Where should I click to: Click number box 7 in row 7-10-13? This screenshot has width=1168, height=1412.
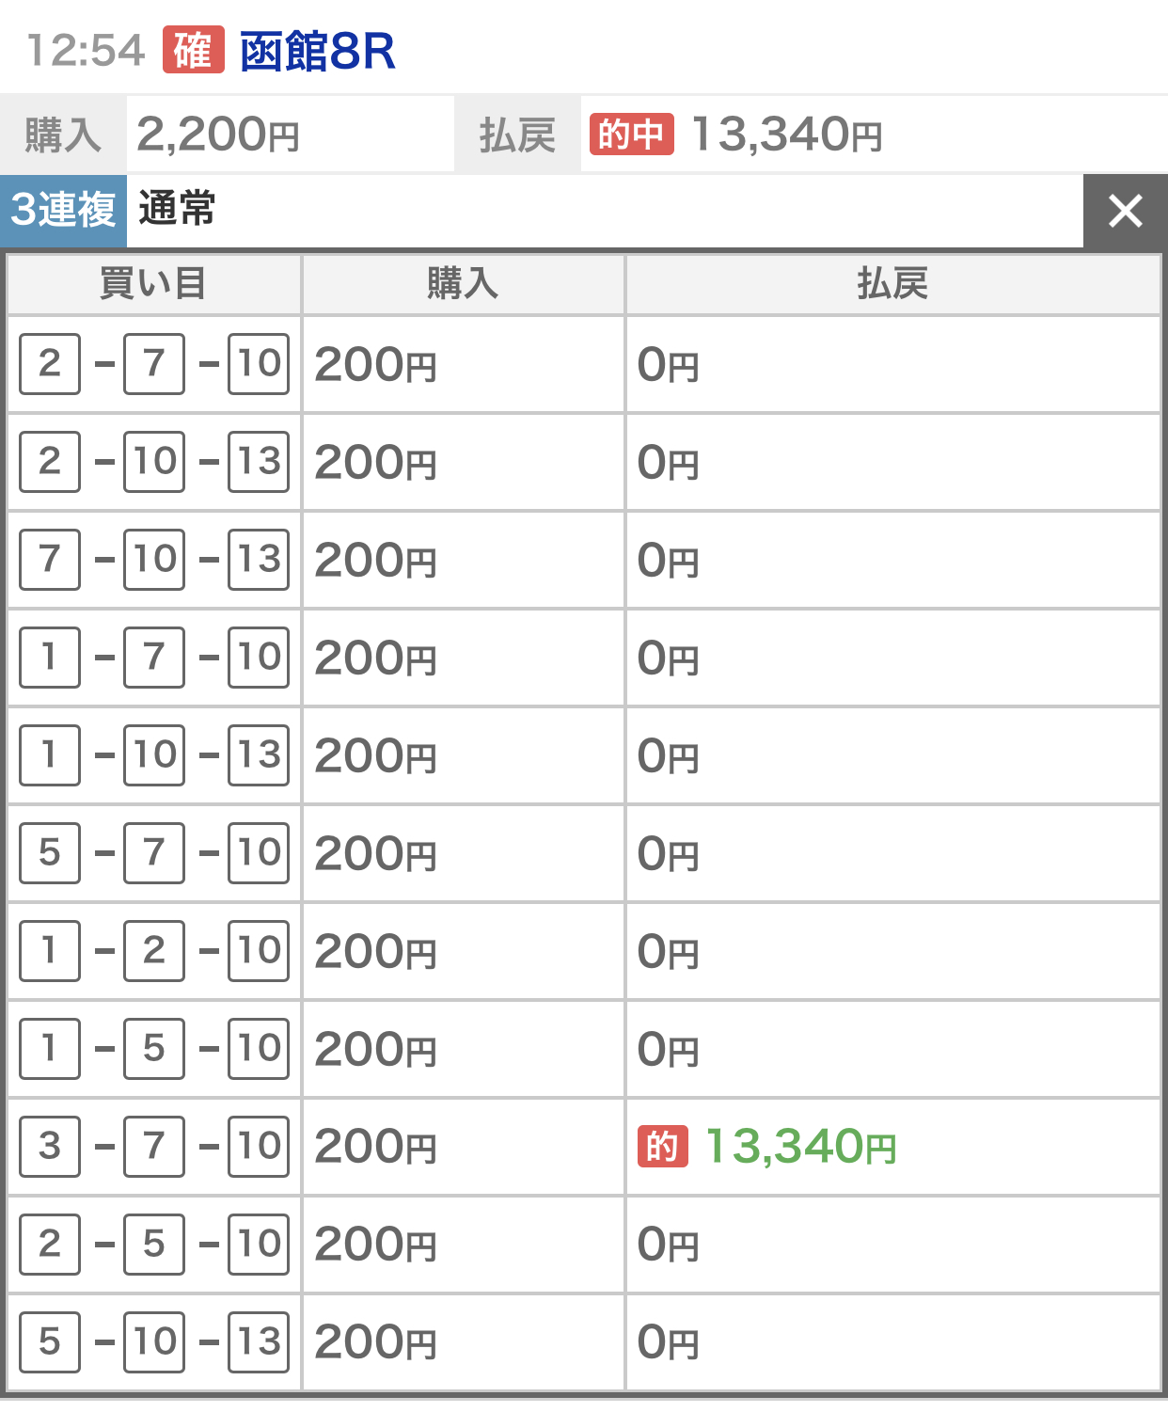(x=50, y=560)
